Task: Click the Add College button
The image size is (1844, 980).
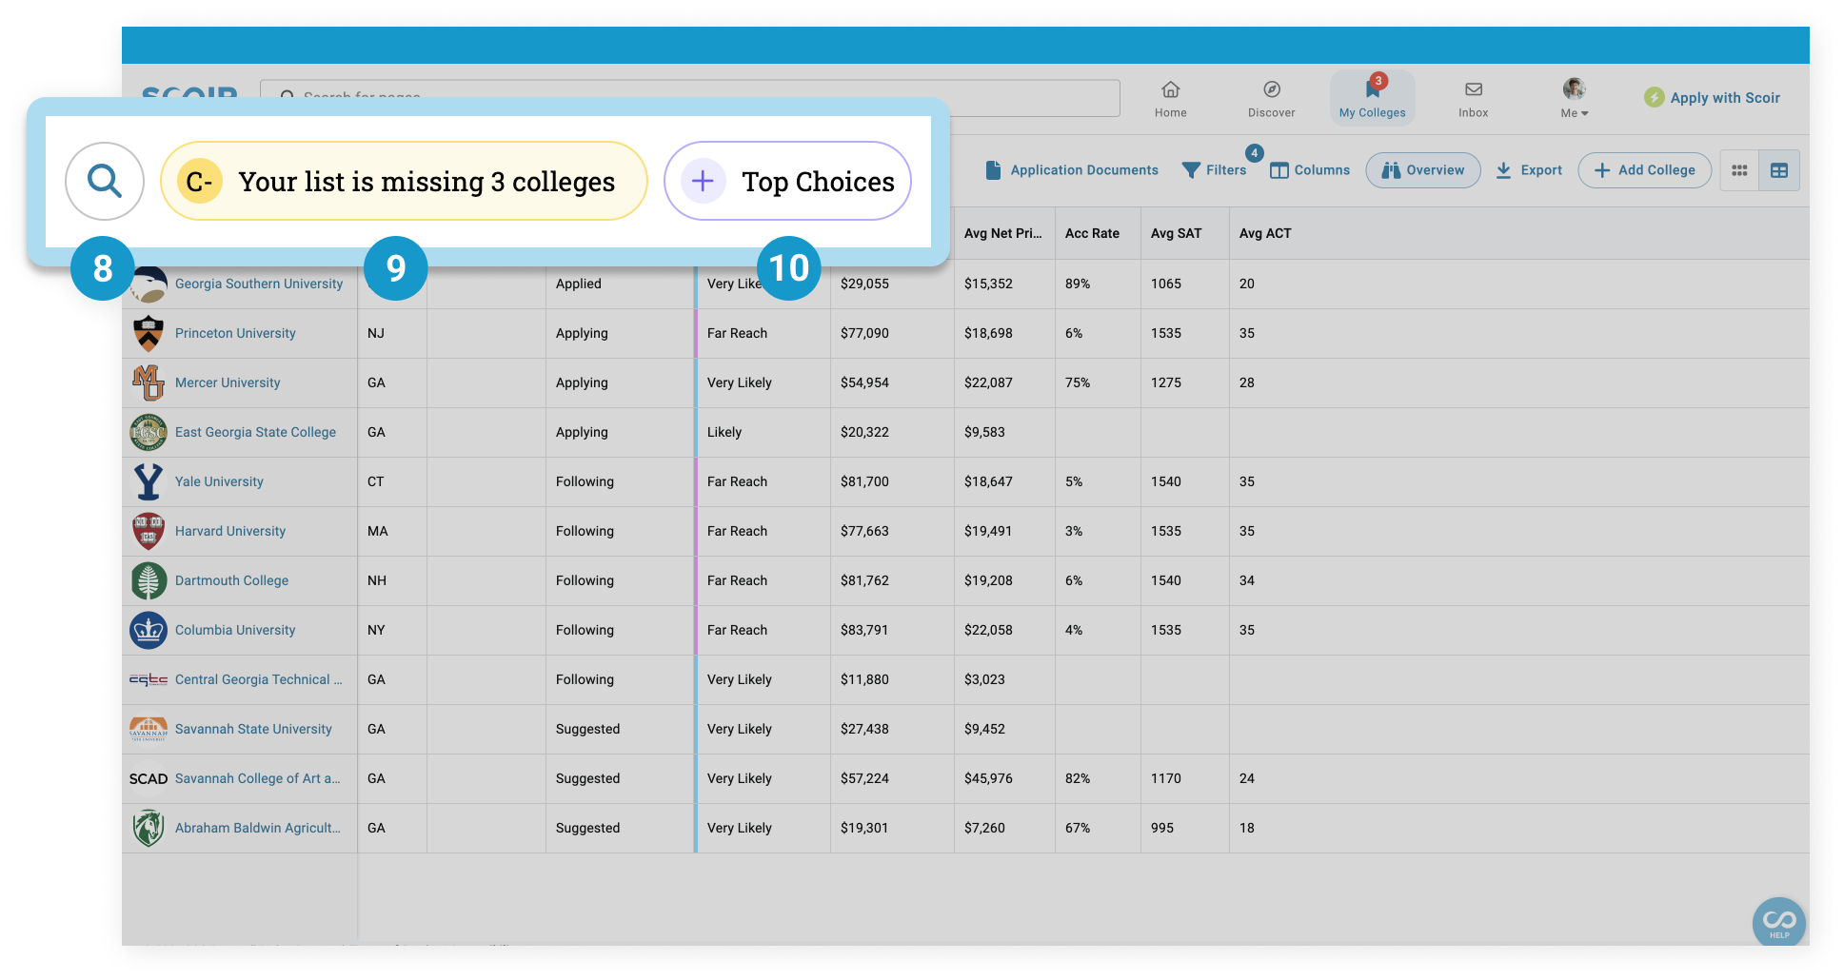Action: click(1644, 170)
